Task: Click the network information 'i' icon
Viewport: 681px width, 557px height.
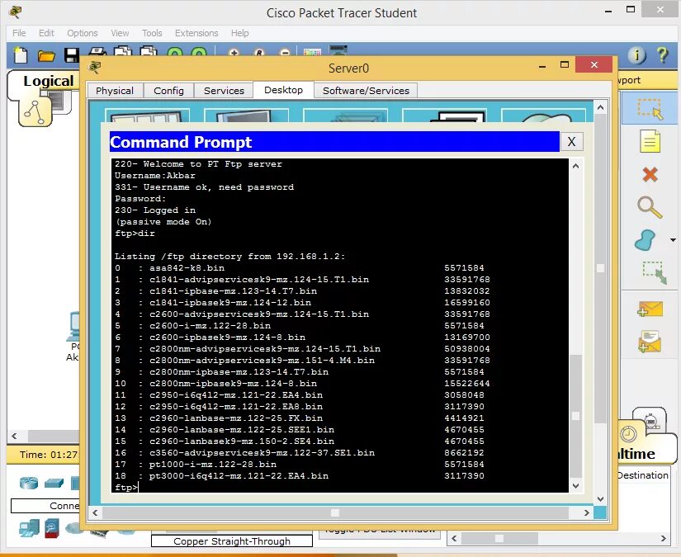Action: tap(636, 55)
